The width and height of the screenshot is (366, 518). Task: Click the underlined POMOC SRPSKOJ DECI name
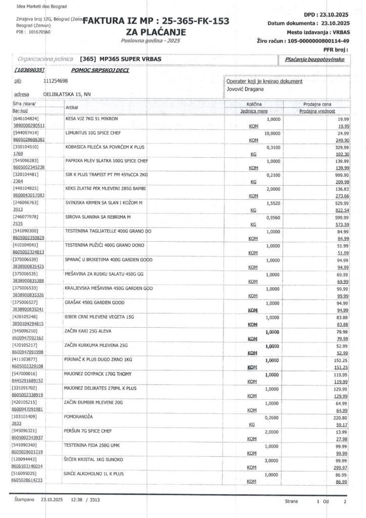point(100,69)
